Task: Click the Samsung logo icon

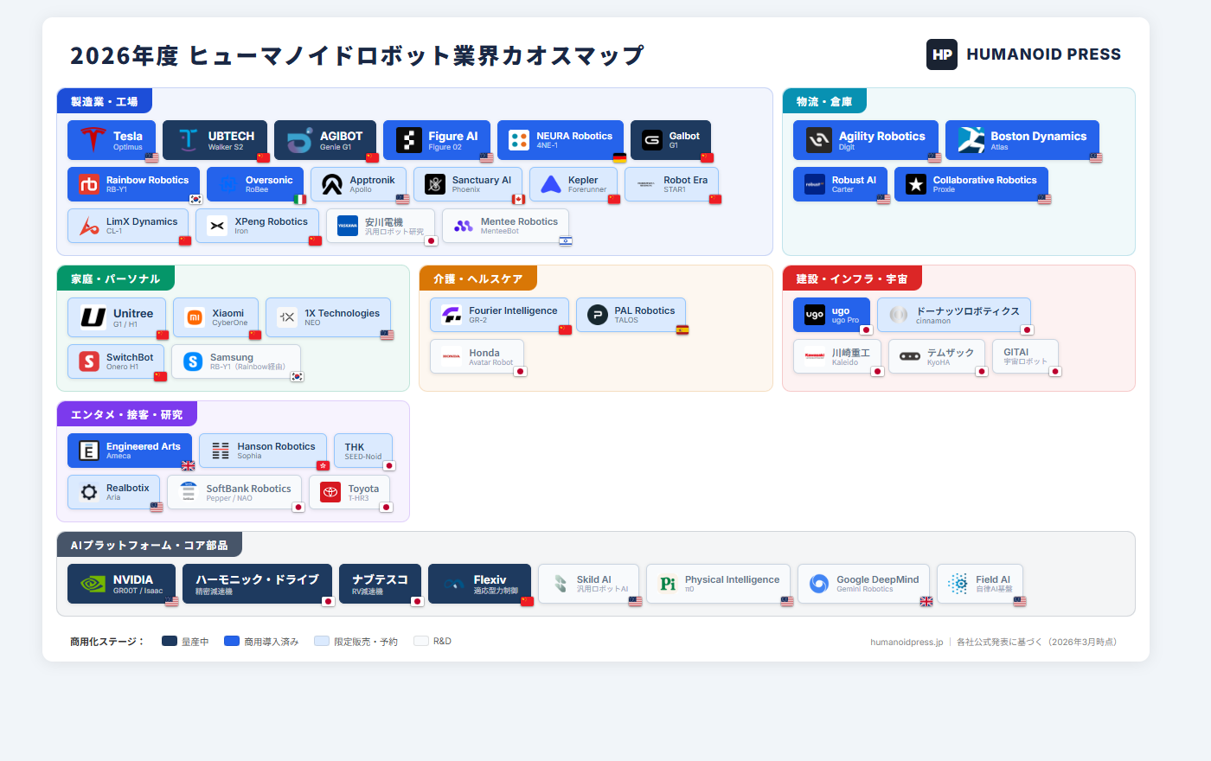Action: [x=192, y=361]
